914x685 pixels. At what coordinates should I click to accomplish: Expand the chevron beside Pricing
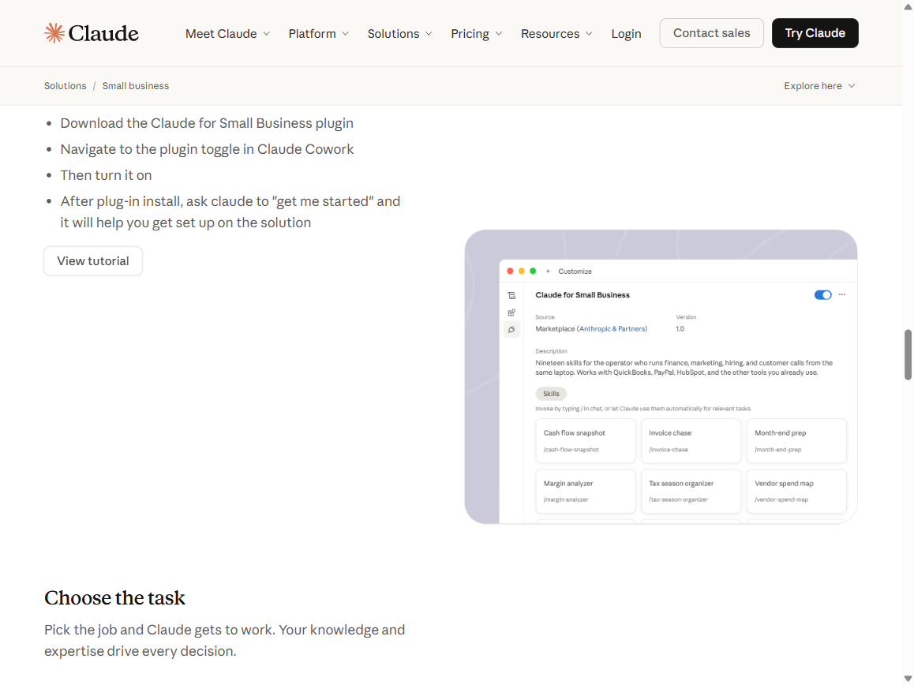pyautogui.click(x=498, y=34)
